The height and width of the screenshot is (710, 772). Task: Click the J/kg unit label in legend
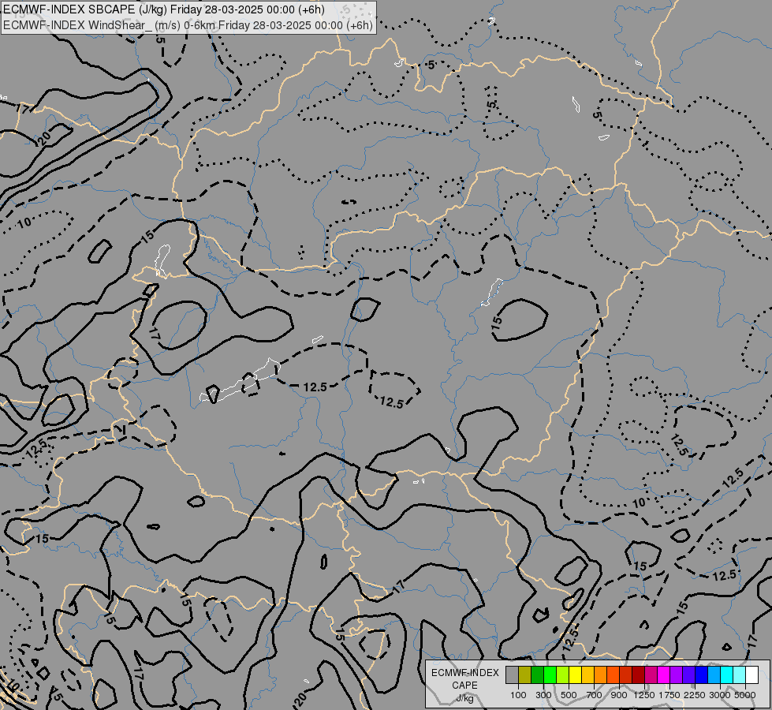click(464, 699)
